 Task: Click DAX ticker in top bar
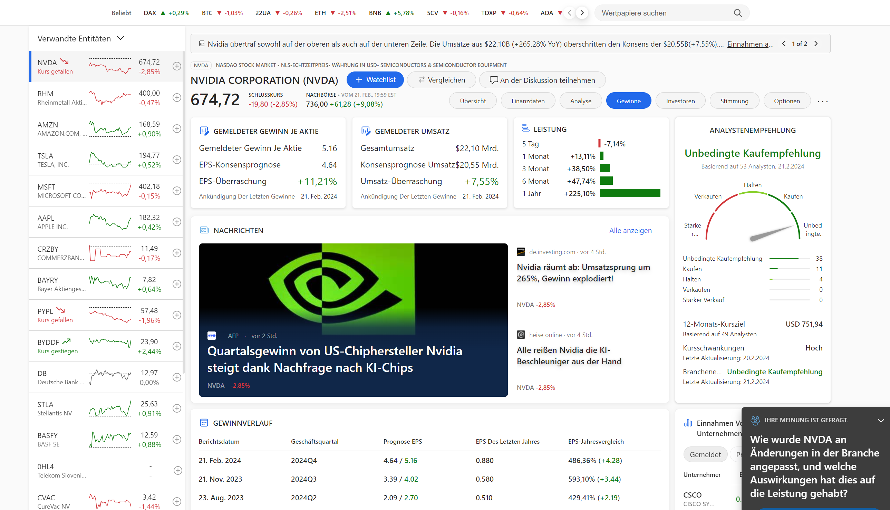click(166, 13)
